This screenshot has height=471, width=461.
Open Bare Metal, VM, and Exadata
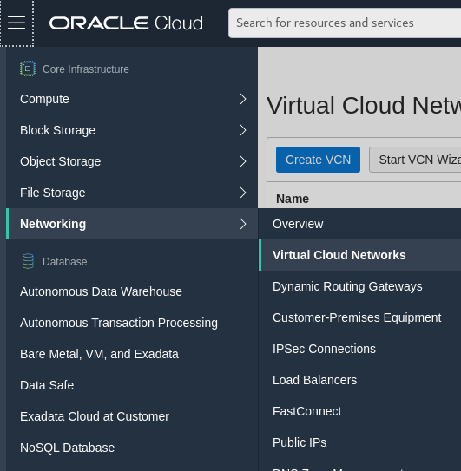coord(99,354)
